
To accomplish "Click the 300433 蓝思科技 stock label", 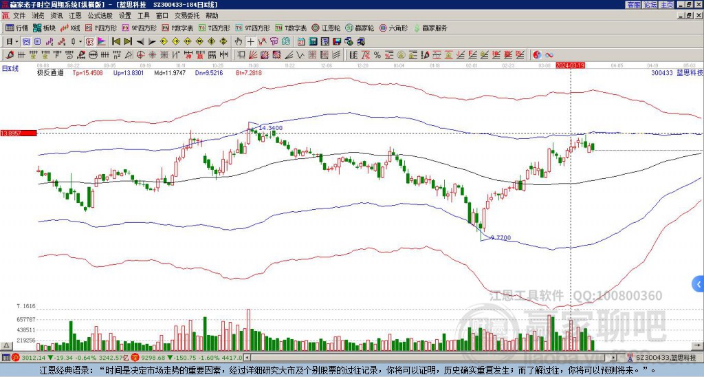I will tap(677, 72).
